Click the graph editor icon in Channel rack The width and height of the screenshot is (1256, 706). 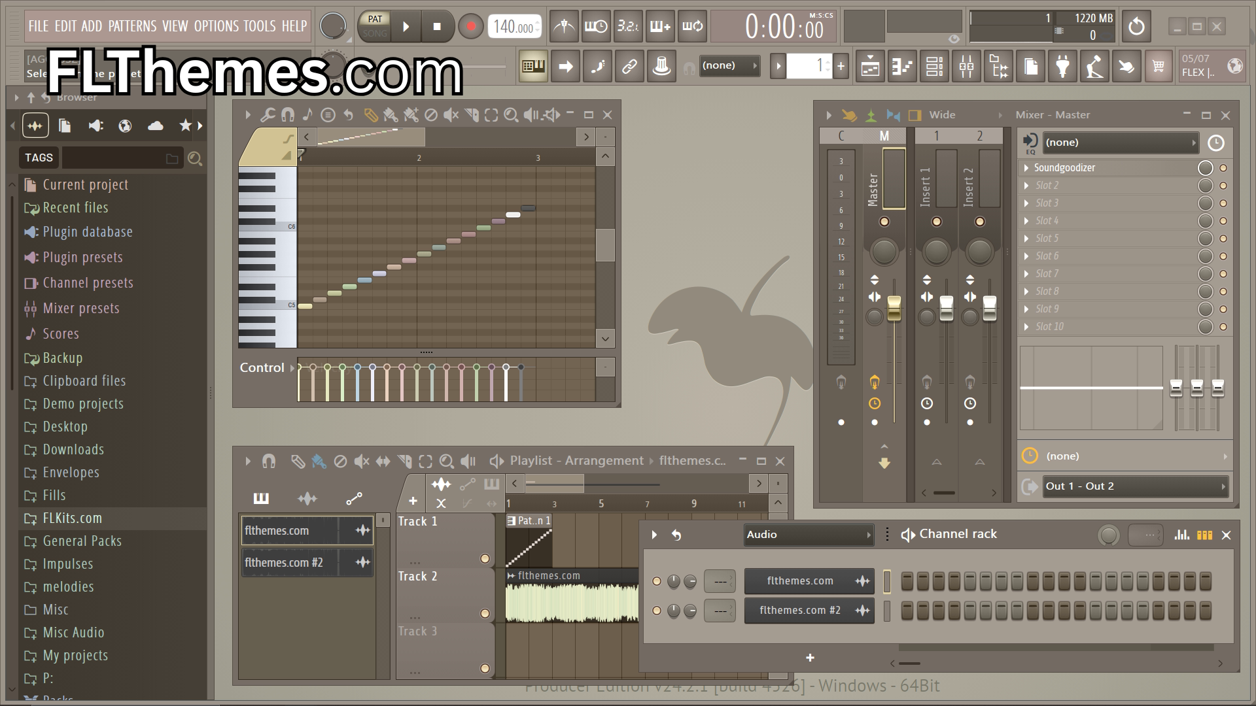(x=1181, y=535)
